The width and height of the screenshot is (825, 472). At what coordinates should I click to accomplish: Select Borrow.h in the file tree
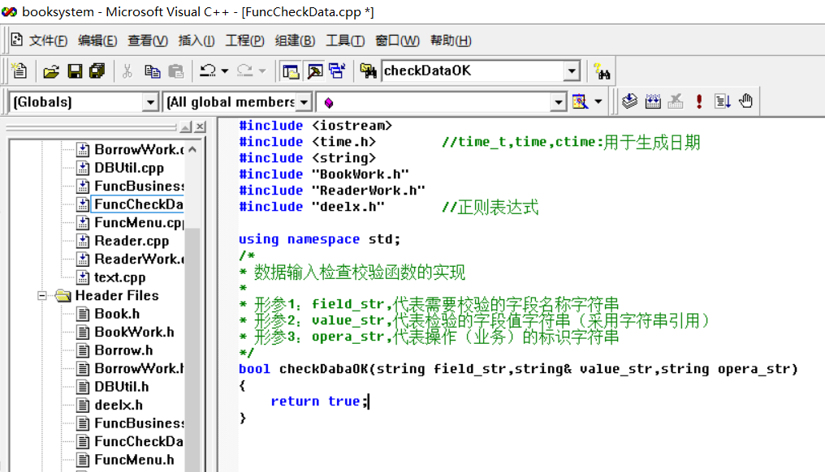123,350
